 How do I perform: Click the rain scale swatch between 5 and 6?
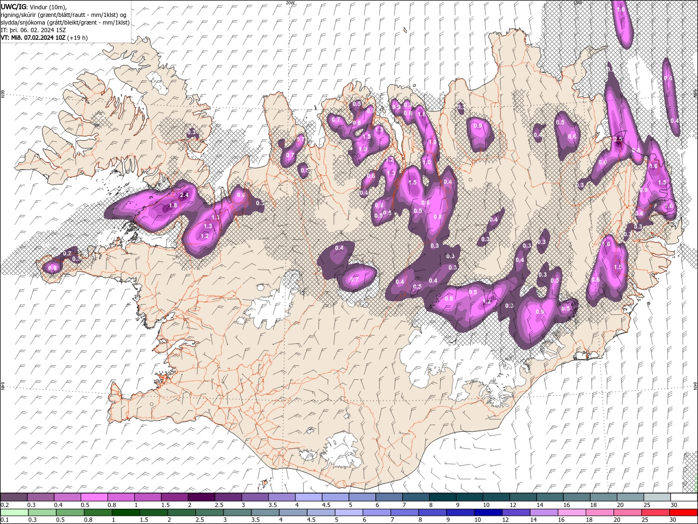(349, 512)
